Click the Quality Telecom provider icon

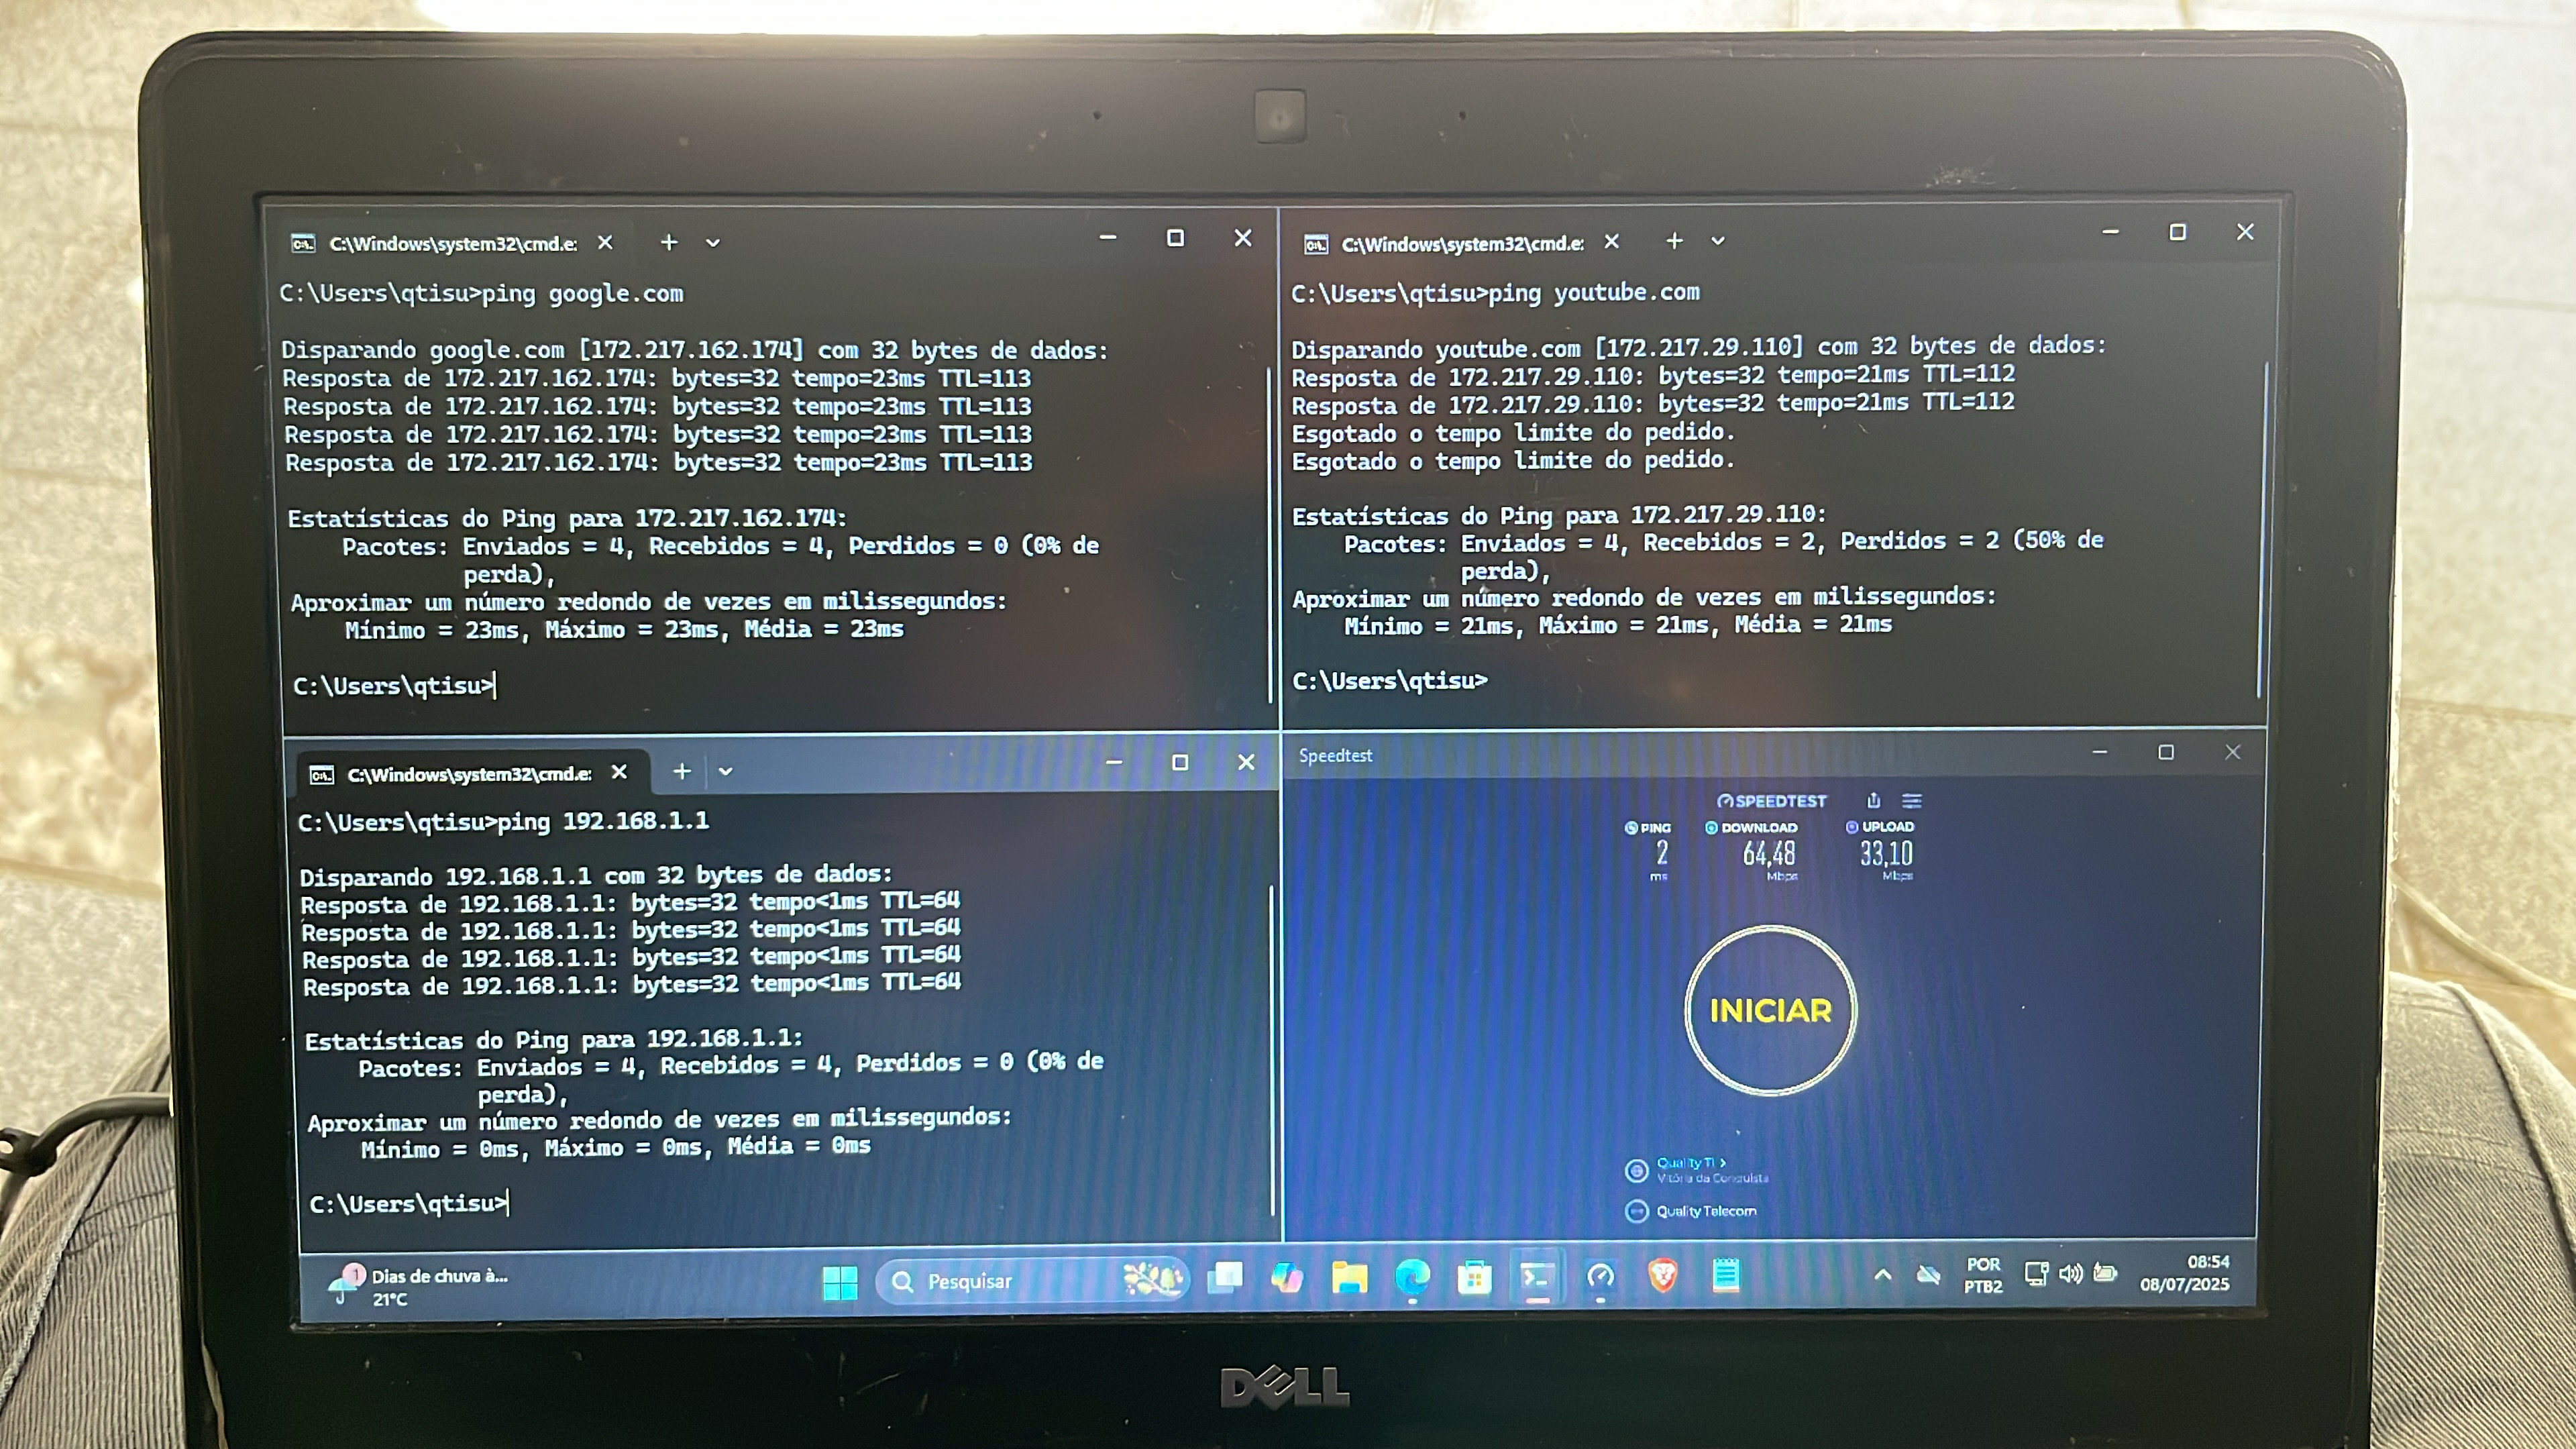(1636, 1211)
